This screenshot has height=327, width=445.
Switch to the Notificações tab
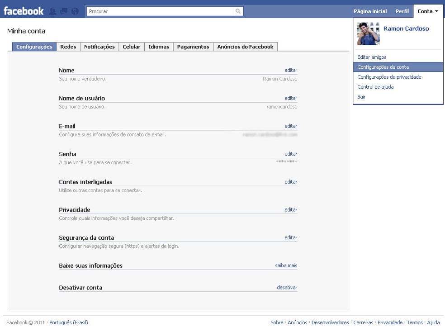click(99, 46)
